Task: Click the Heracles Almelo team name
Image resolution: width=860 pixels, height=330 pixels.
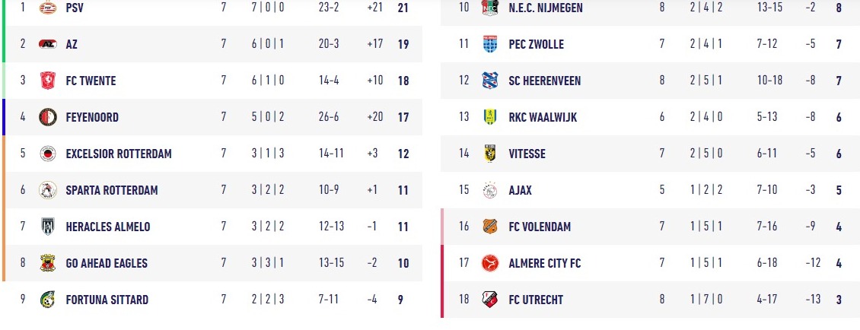Action: [108, 227]
